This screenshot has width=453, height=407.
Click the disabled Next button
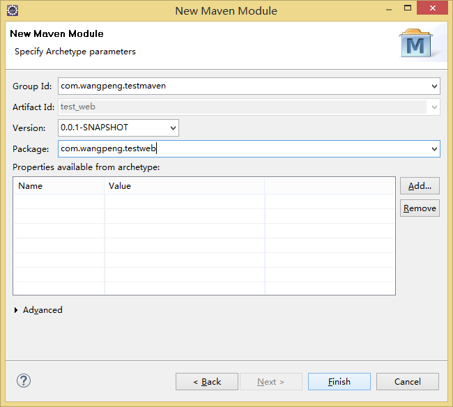tap(271, 382)
